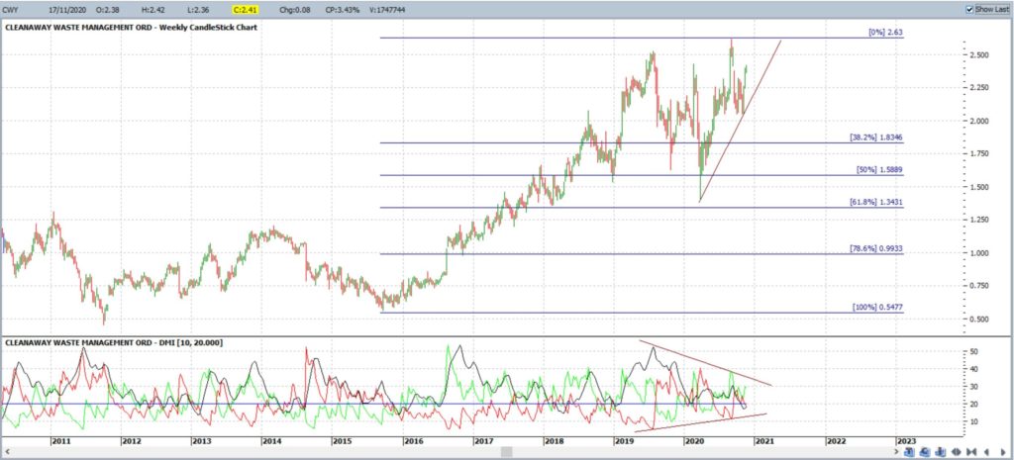The width and height of the screenshot is (1014, 460).
Task: Click the small chevron beside the blue icons
Action: point(896,452)
